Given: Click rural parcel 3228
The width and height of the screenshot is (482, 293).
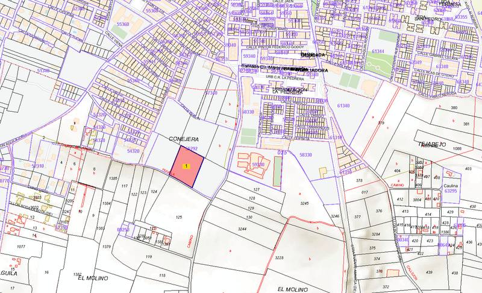Looking at the screenshot, I should (x=279, y=257).
